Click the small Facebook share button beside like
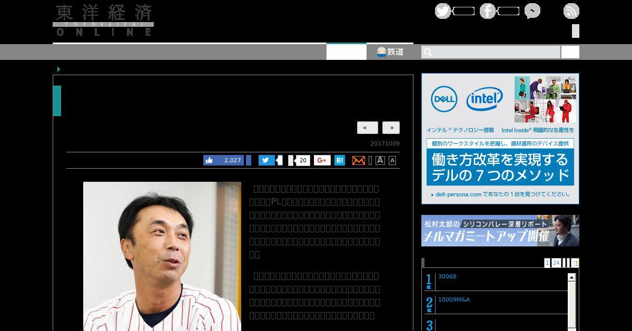Image resolution: width=632 pixels, height=331 pixels. [x=249, y=160]
